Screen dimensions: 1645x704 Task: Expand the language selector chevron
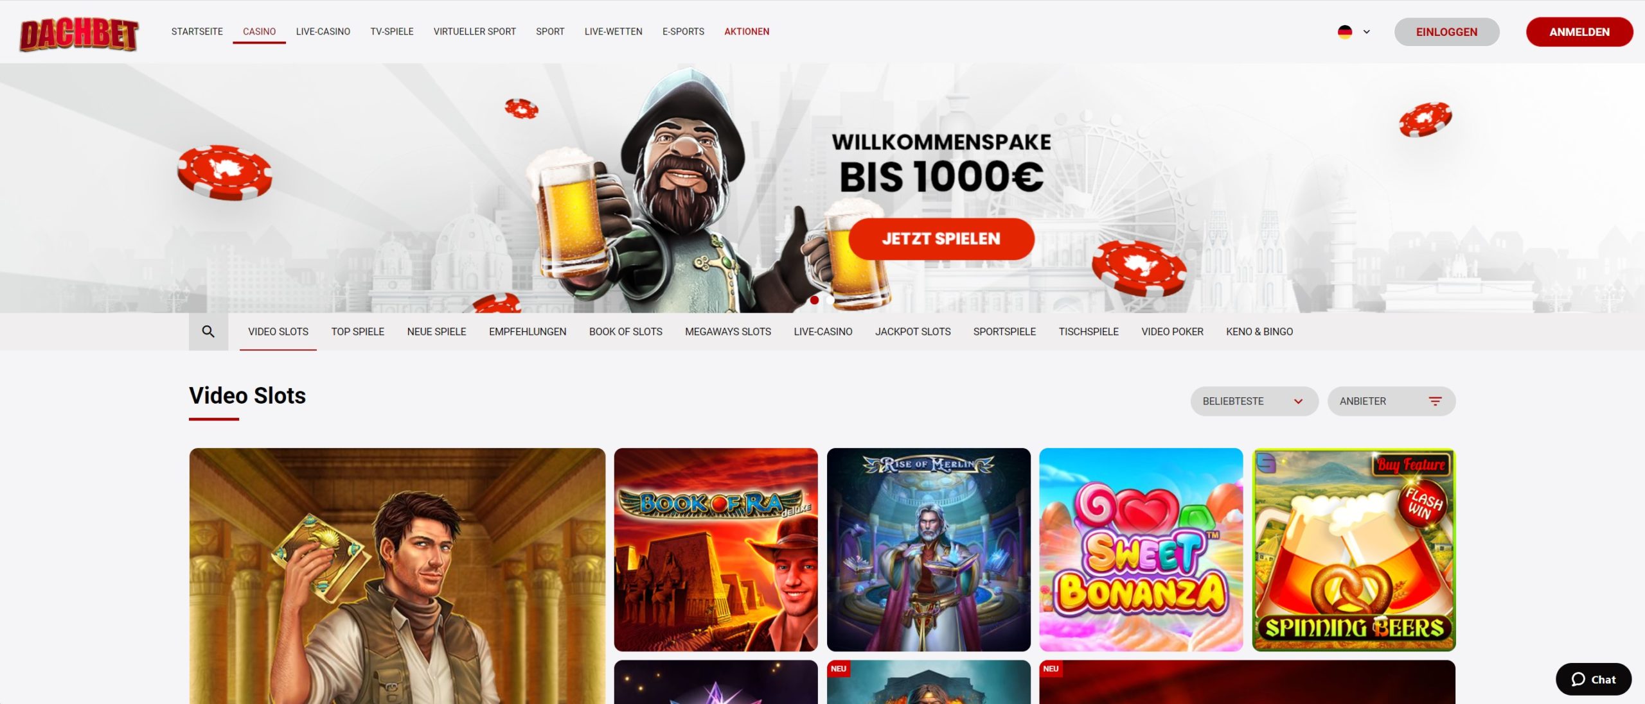click(1367, 31)
